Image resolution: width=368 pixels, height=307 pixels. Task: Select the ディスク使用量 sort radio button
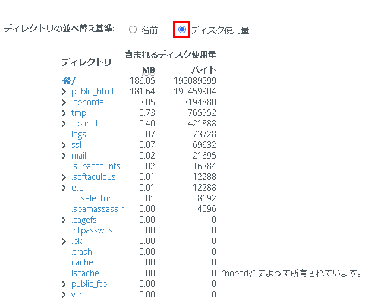182,30
